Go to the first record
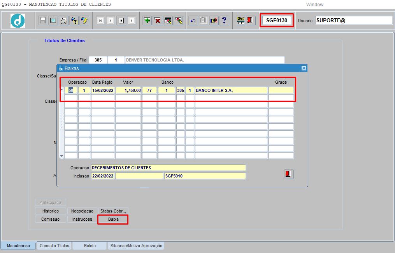 point(100,21)
